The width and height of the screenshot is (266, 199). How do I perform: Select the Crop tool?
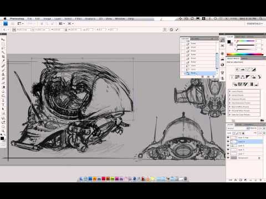3,56
